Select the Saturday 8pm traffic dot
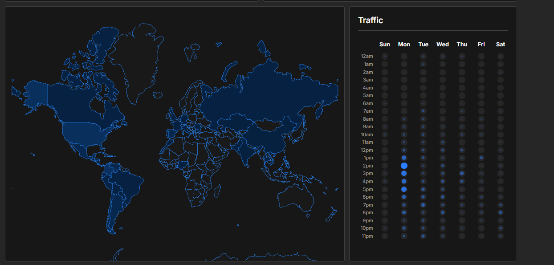Viewport: 554px width, 265px height. click(x=501, y=212)
